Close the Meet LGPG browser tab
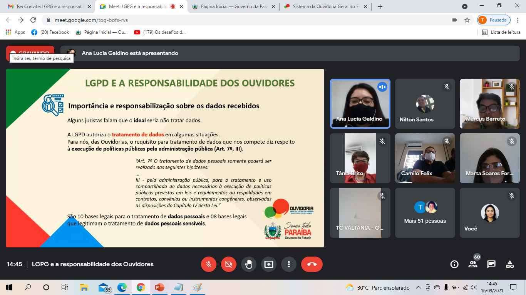 (181, 7)
